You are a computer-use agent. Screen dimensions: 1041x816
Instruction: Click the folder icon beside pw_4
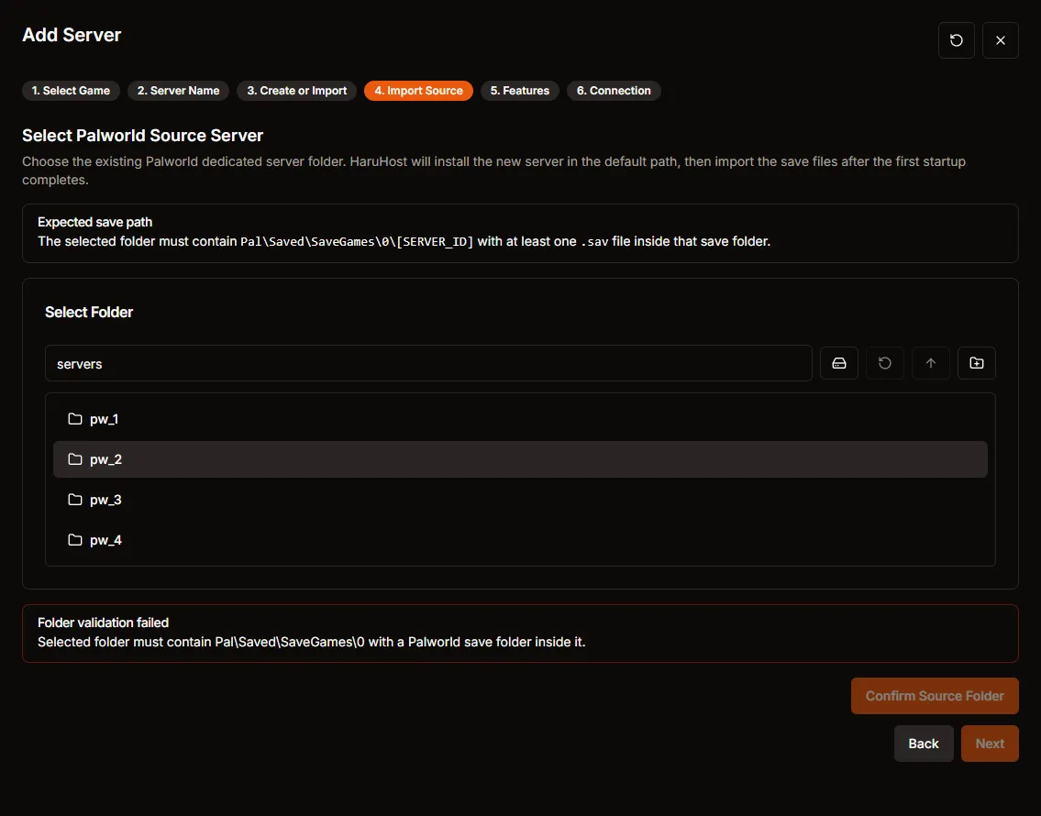coord(74,540)
